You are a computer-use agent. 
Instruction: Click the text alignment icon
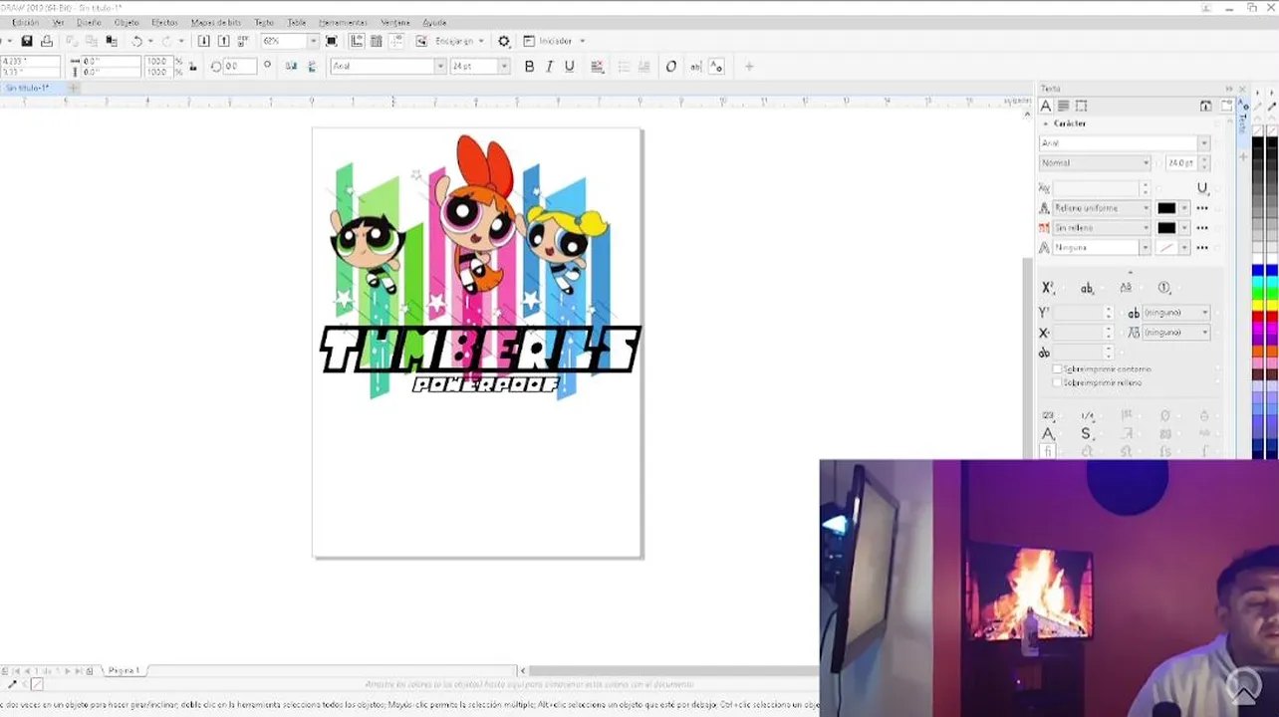pos(598,67)
